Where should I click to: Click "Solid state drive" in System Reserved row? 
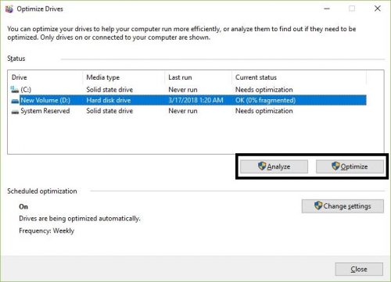tap(109, 111)
